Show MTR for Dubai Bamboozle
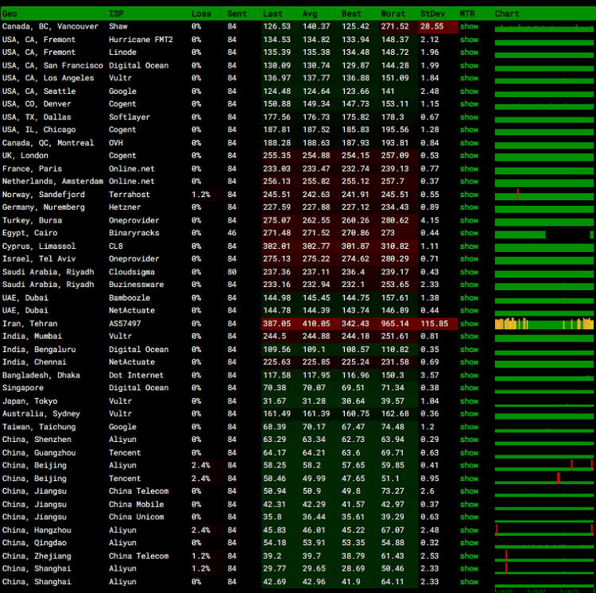Screen dimensions: 596x593 (469, 298)
